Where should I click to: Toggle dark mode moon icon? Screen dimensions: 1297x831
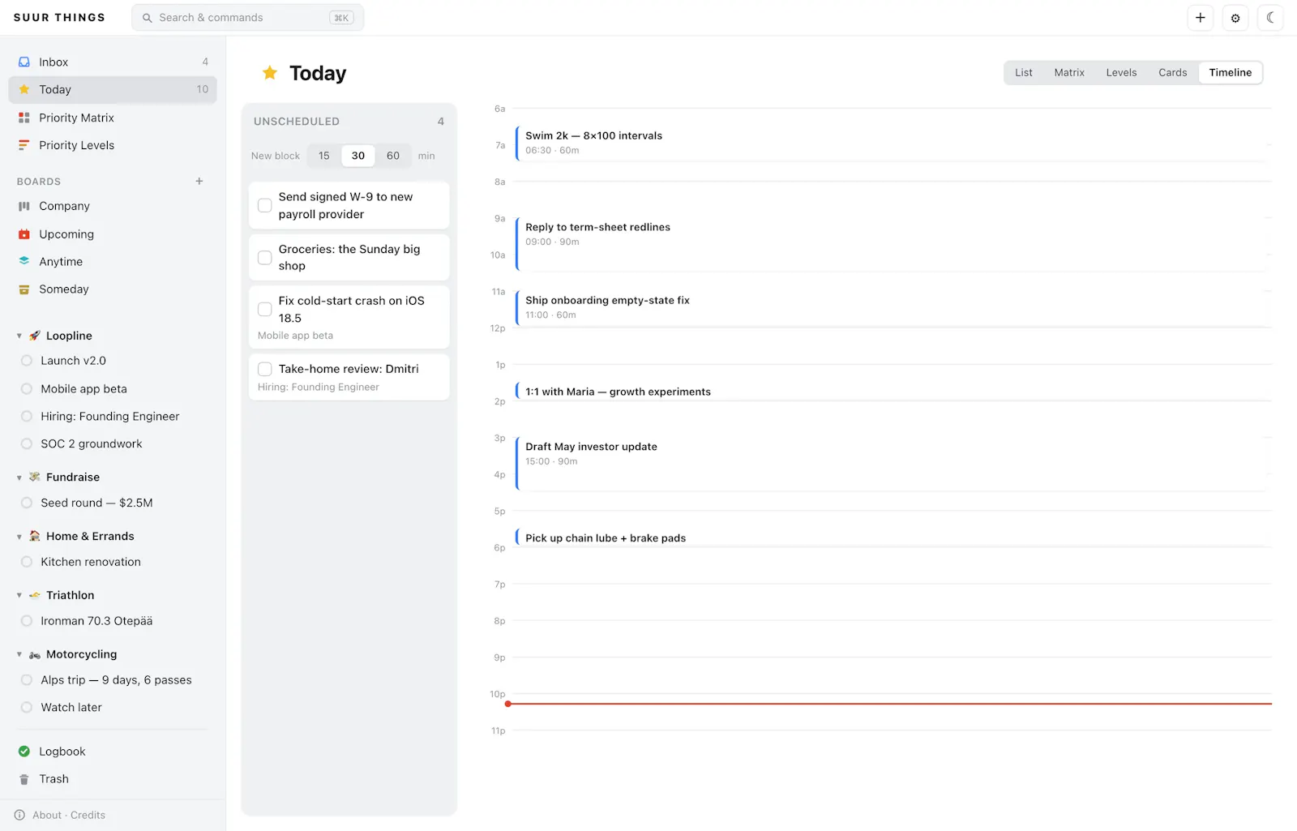(1270, 18)
